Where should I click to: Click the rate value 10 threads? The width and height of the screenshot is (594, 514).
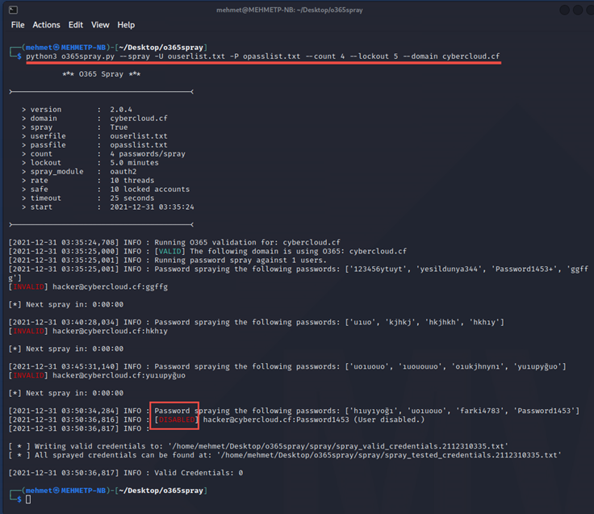[x=132, y=180]
